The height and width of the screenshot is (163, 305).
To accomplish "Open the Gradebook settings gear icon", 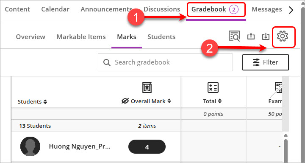I will click(x=283, y=37).
